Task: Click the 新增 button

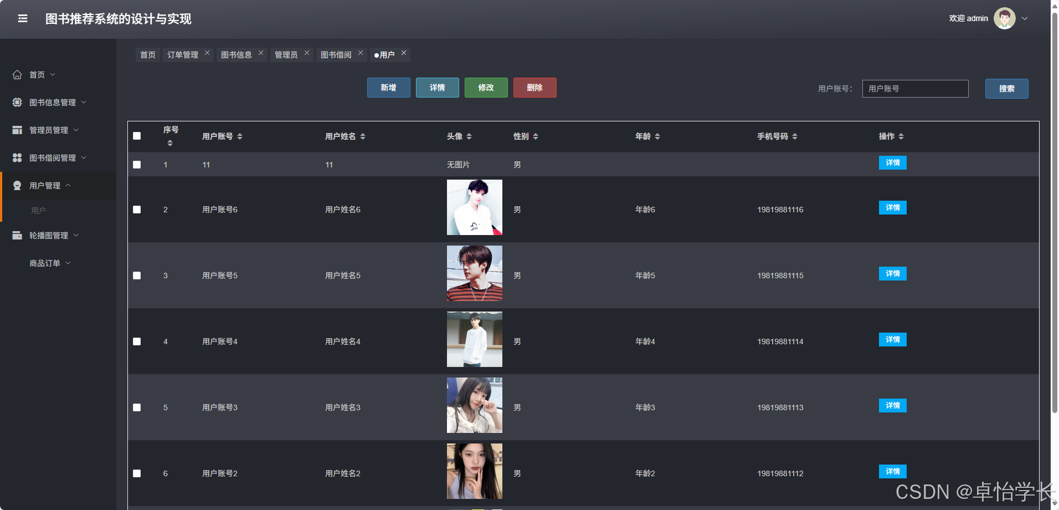Action: 389,88
